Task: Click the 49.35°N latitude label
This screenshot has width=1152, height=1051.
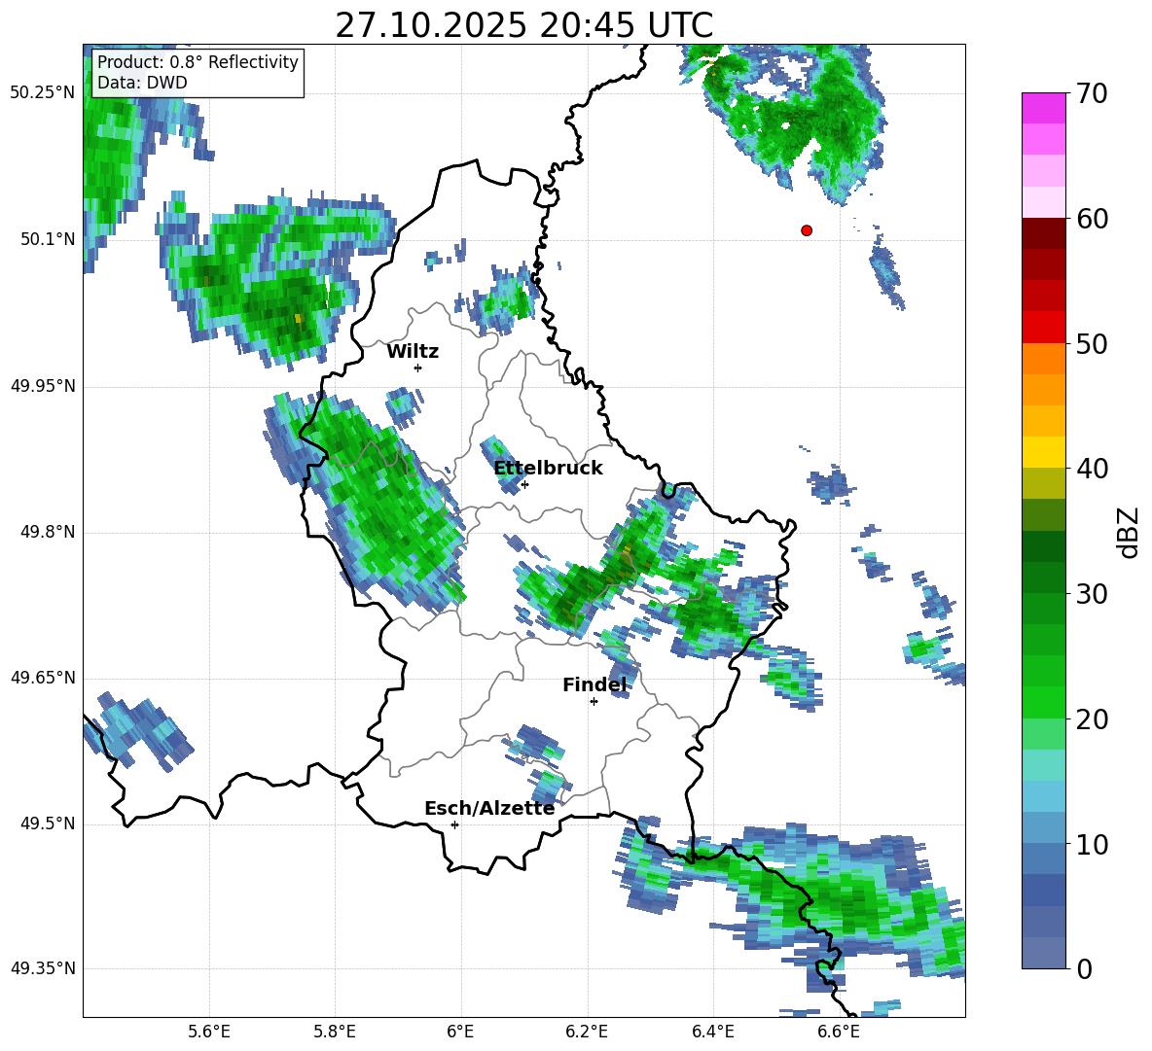Action: (43, 968)
